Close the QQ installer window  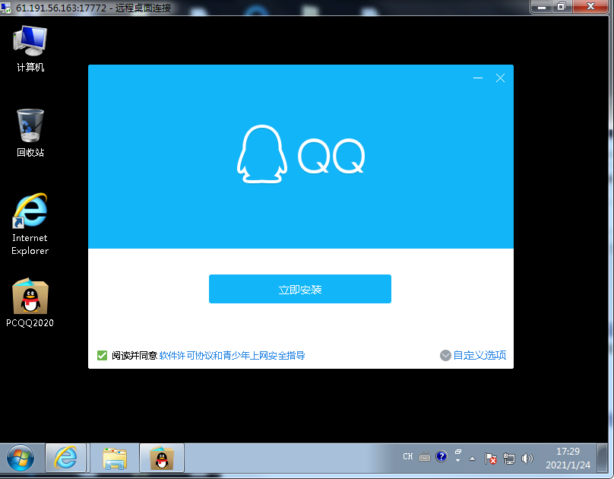coord(500,78)
